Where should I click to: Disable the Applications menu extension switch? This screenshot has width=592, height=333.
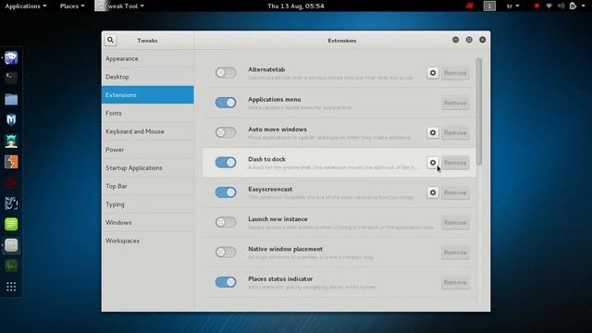(x=226, y=103)
